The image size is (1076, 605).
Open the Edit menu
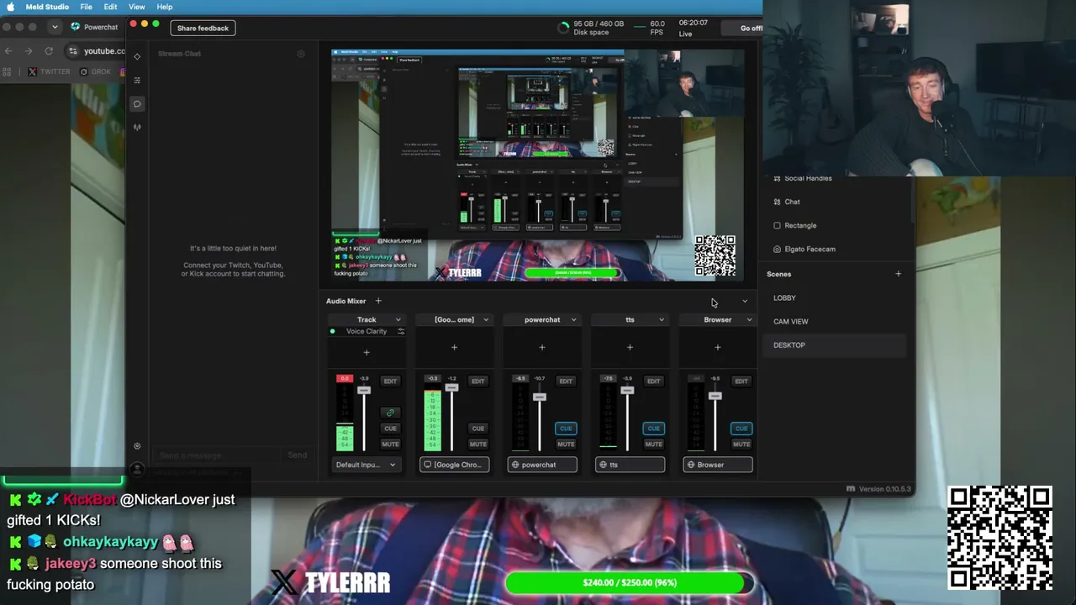coord(111,7)
